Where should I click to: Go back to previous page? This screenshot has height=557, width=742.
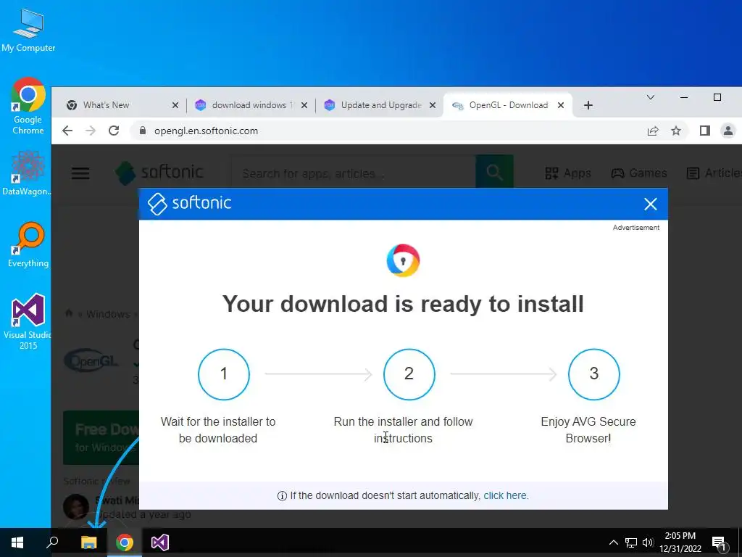tap(67, 131)
